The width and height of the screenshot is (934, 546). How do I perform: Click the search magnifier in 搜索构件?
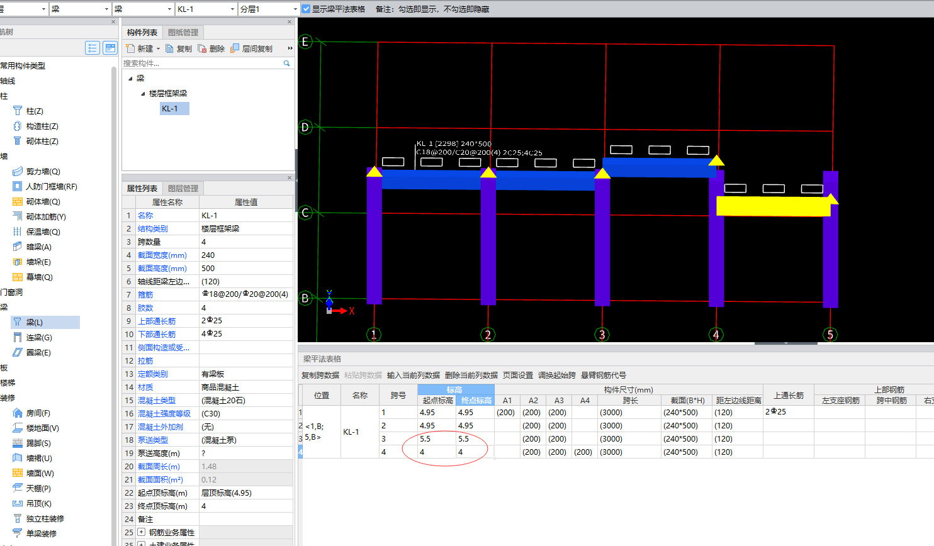pos(287,63)
